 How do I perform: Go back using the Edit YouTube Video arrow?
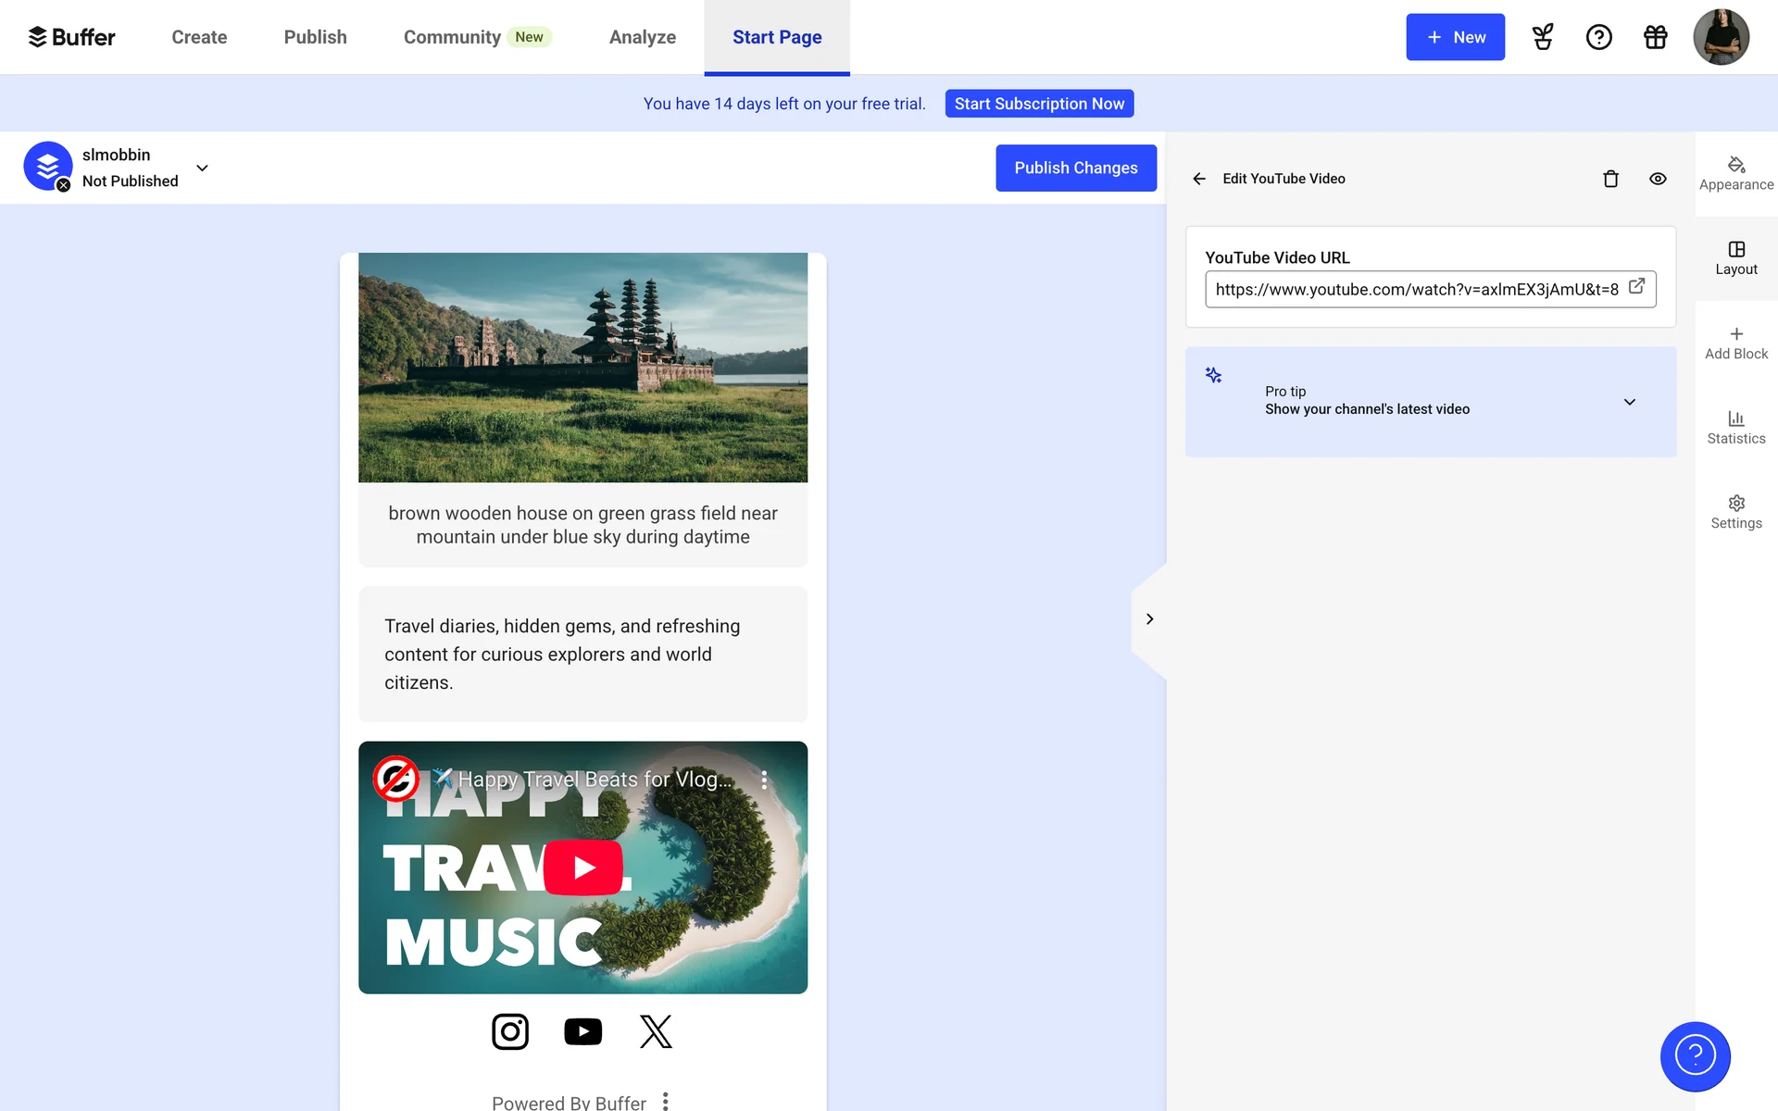[x=1199, y=179]
